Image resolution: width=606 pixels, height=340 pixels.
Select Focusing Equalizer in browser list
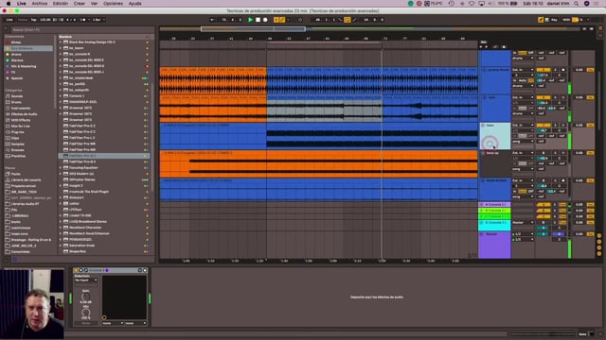point(104,168)
